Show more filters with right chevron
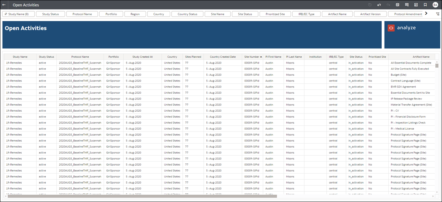Screen dimensions: 442x202 coord(426,14)
